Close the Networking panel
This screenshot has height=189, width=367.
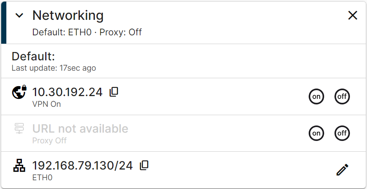[352, 15]
